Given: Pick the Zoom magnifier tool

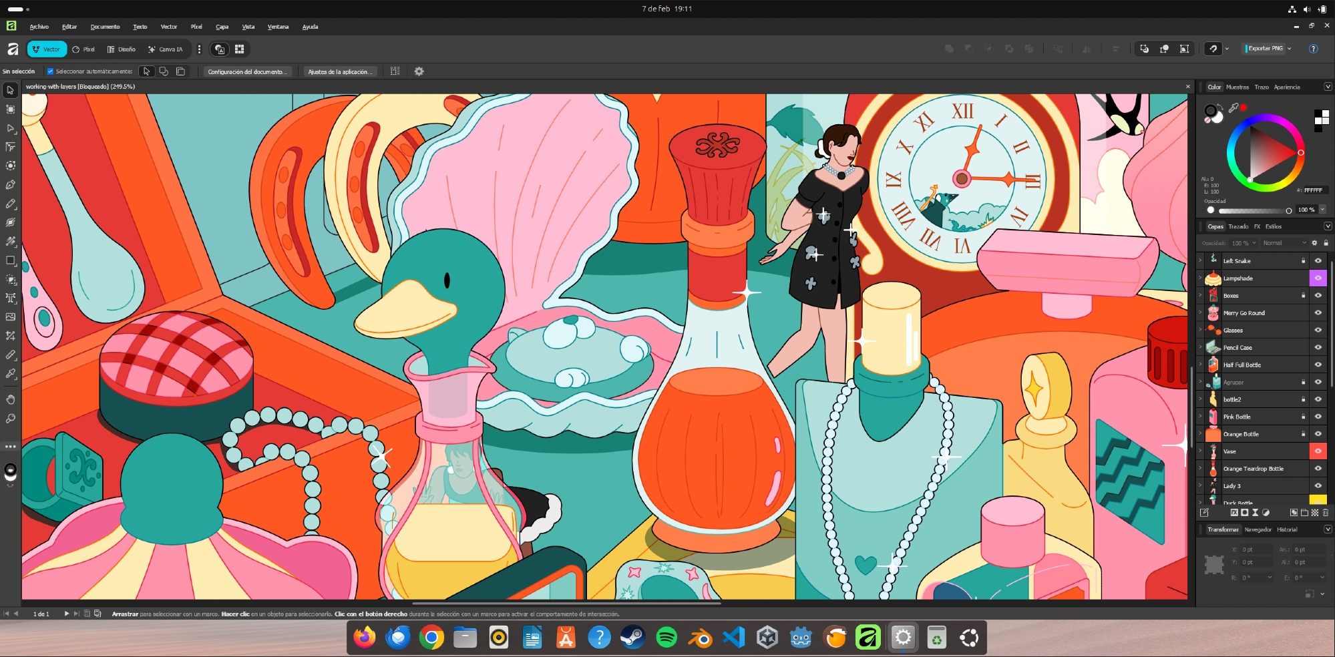Looking at the screenshot, I should click(x=10, y=419).
